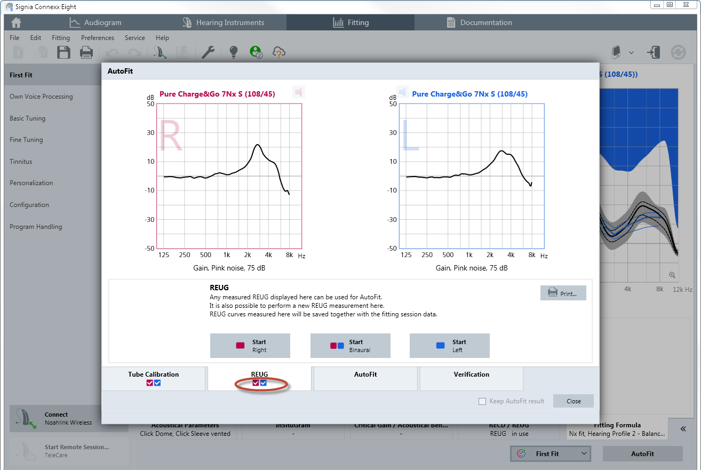
Task: Open the Edit menu
Action: [36, 38]
